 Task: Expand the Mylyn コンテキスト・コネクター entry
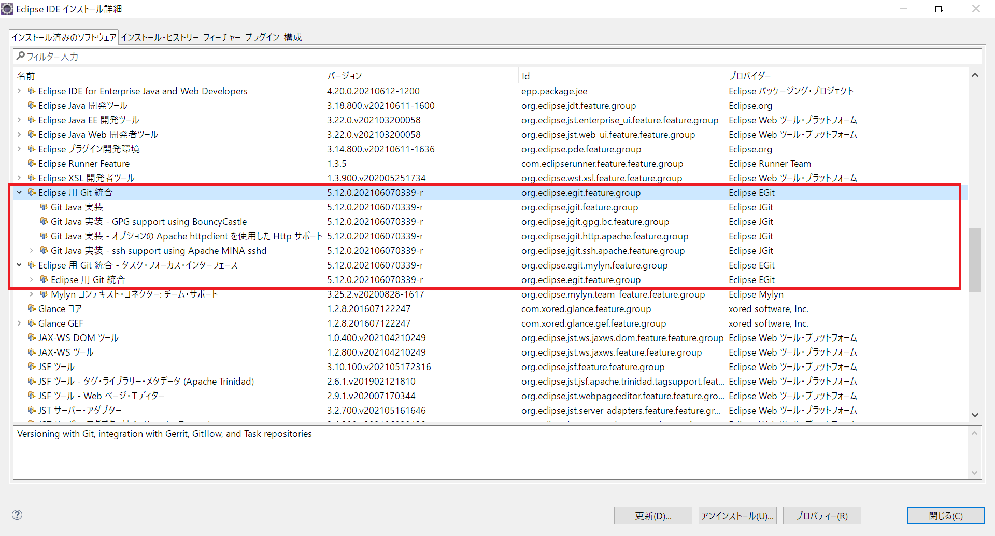pyautogui.click(x=31, y=294)
